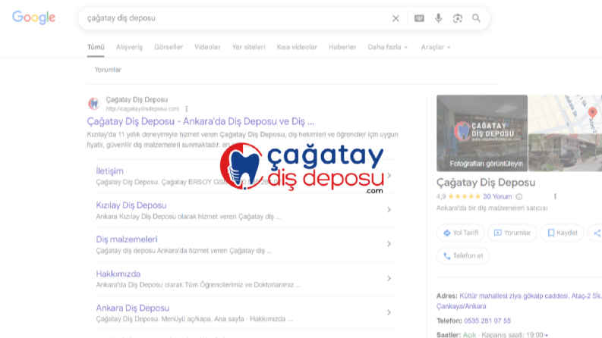View photos via Fotoğrafları görüntüleyin thumbnail
Image resolution: width=602 pixels, height=338 pixels.
coord(482,133)
